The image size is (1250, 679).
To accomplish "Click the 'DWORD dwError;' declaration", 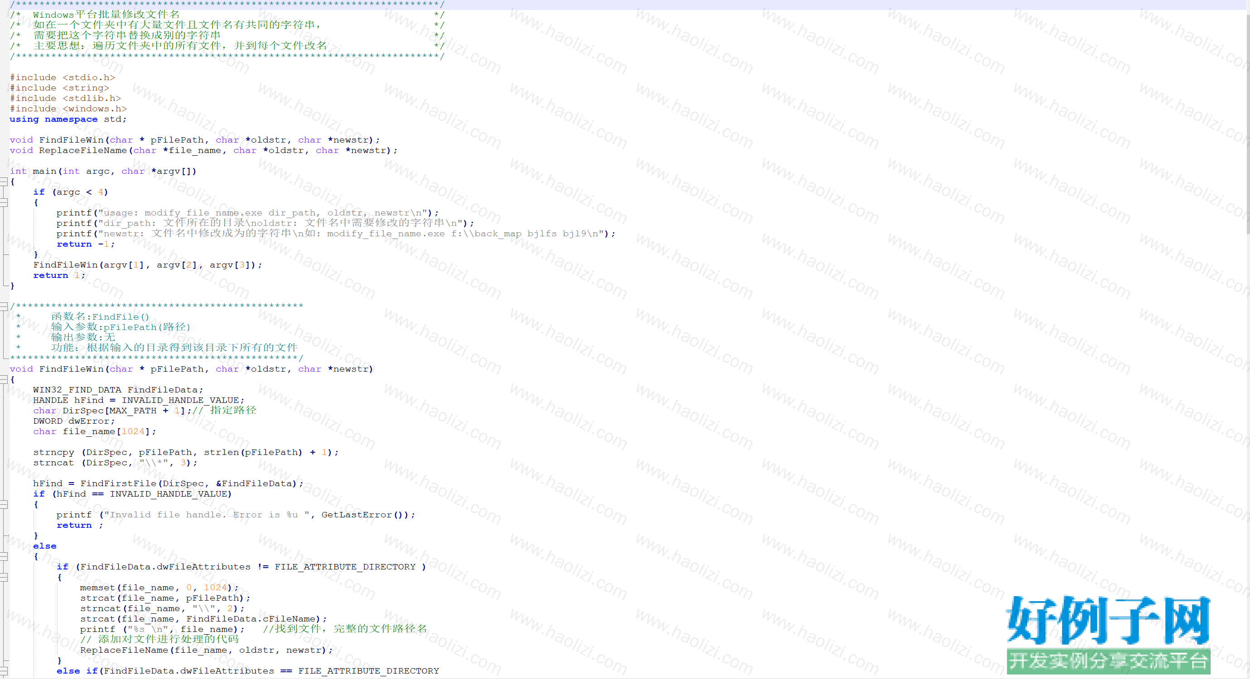I will tap(74, 421).
